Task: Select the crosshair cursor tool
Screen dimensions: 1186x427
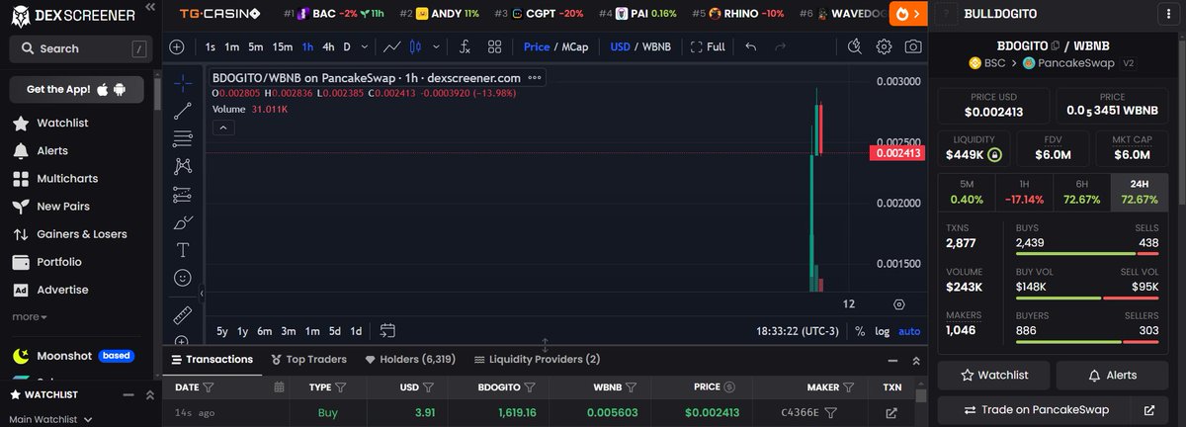Action: point(182,83)
